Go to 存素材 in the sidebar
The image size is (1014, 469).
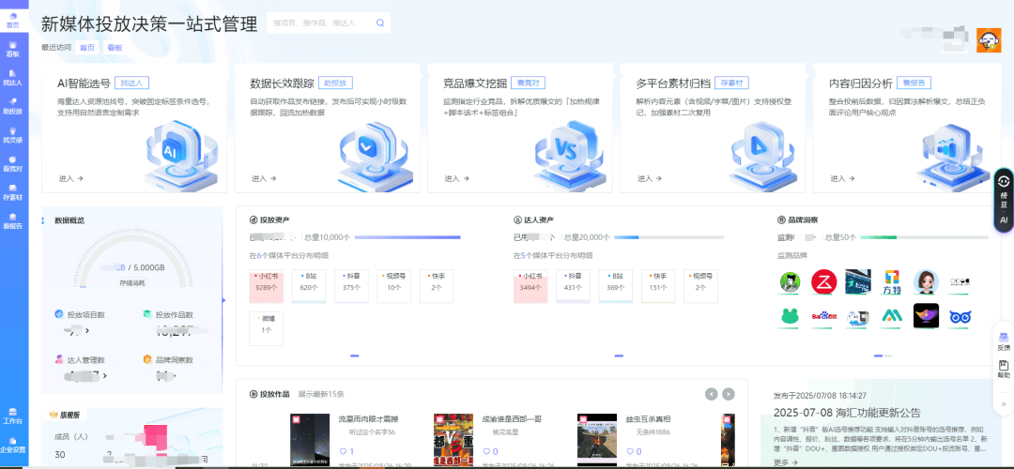12,192
